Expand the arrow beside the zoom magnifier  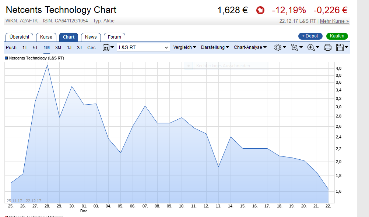click(x=318, y=47)
